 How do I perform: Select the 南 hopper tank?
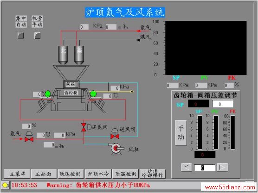79,55
